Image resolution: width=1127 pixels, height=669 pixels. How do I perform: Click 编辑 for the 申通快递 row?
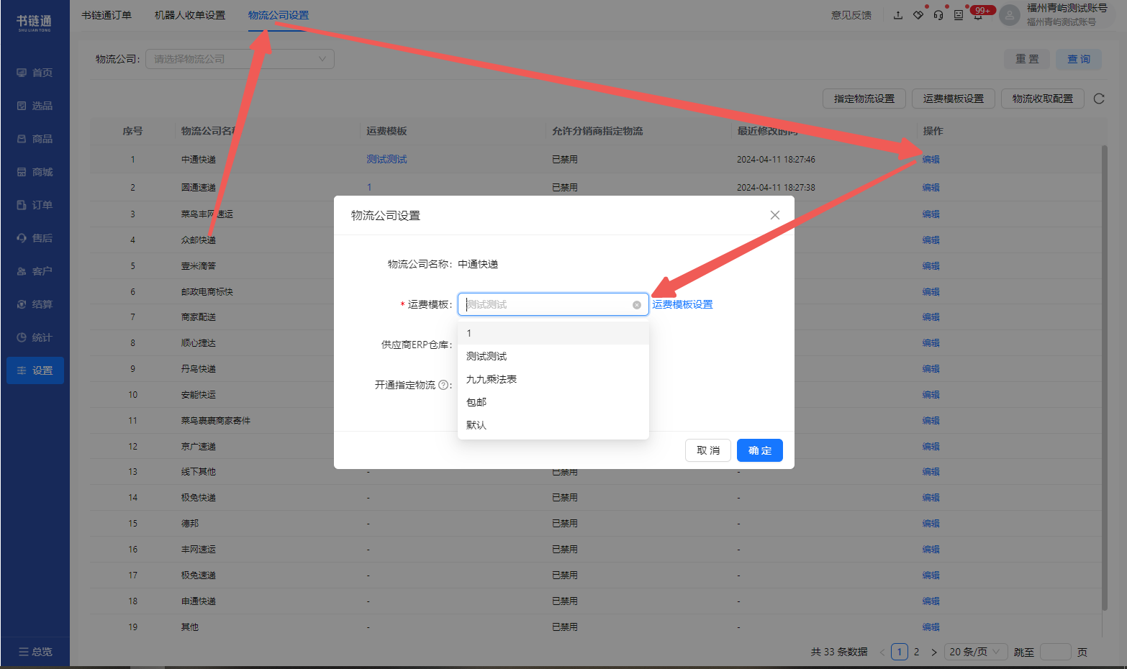pyautogui.click(x=931, y=601)
